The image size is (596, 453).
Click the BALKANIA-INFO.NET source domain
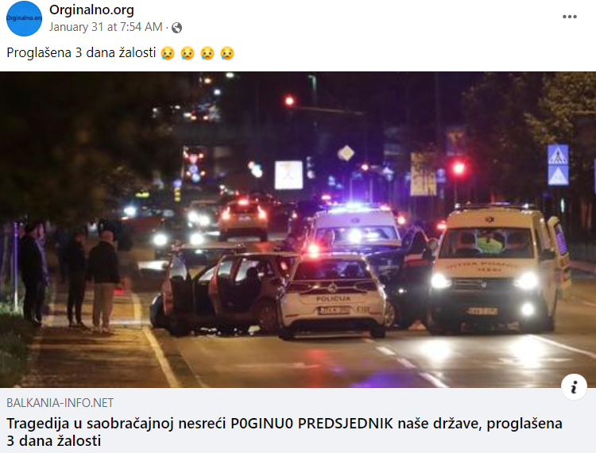pos(60,402)
